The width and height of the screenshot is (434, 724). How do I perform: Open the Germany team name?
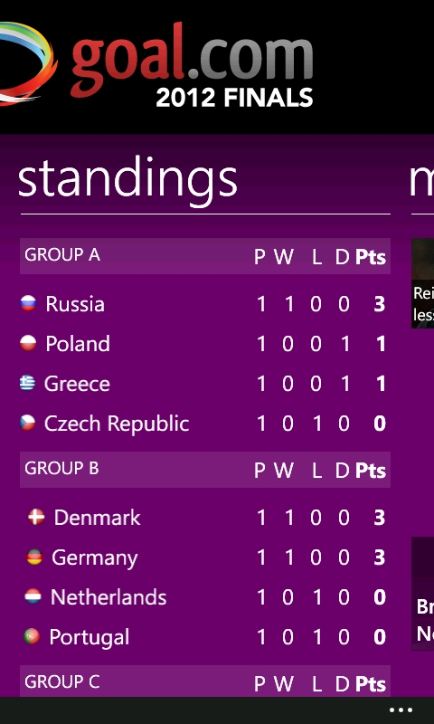(95, 557)
